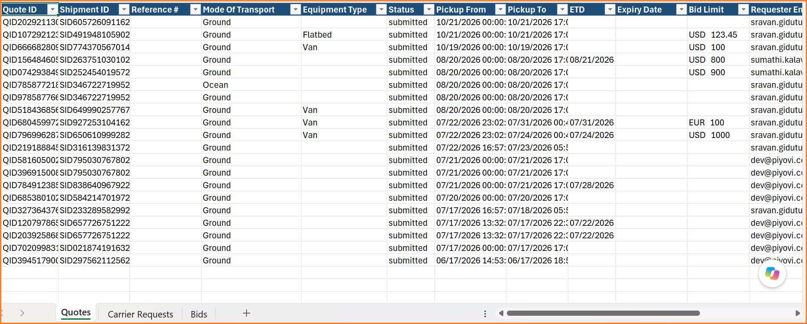
Task: Open the Shipment ID filter dropdown
Action: pos(124,10)
